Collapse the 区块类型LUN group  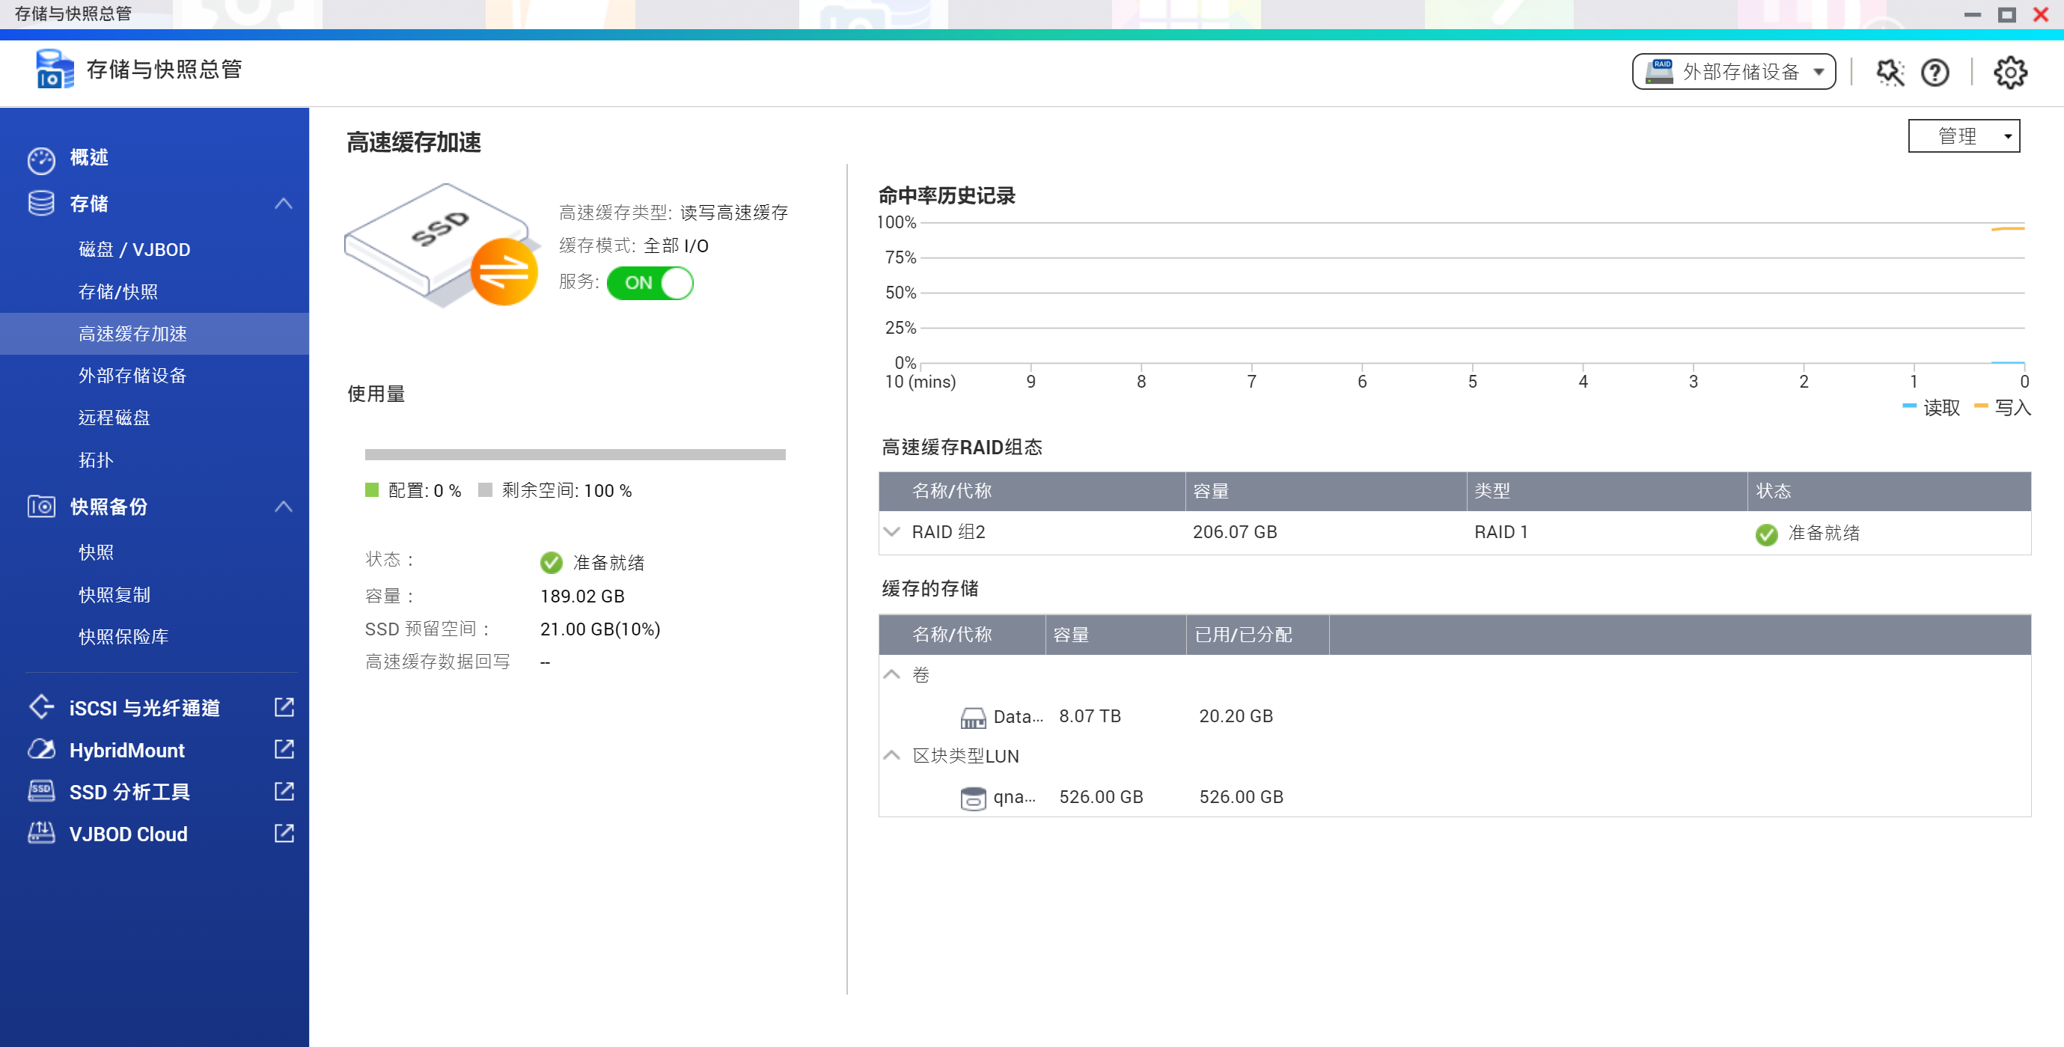(892, 755)
